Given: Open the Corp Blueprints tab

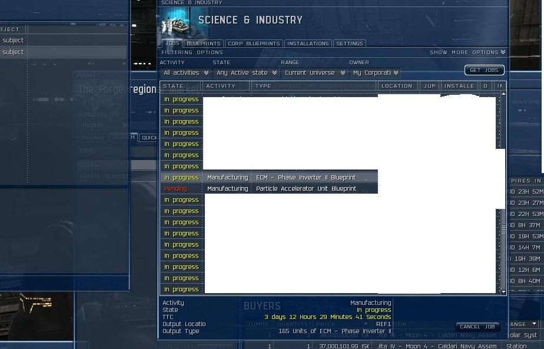Looking at the screenshot, I should pyautogui.click(x=254, y=44).
